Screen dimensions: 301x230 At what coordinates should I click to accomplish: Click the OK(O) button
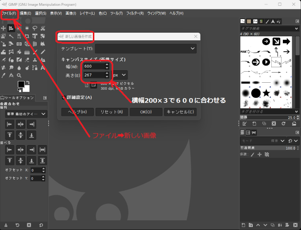[146, 112]
